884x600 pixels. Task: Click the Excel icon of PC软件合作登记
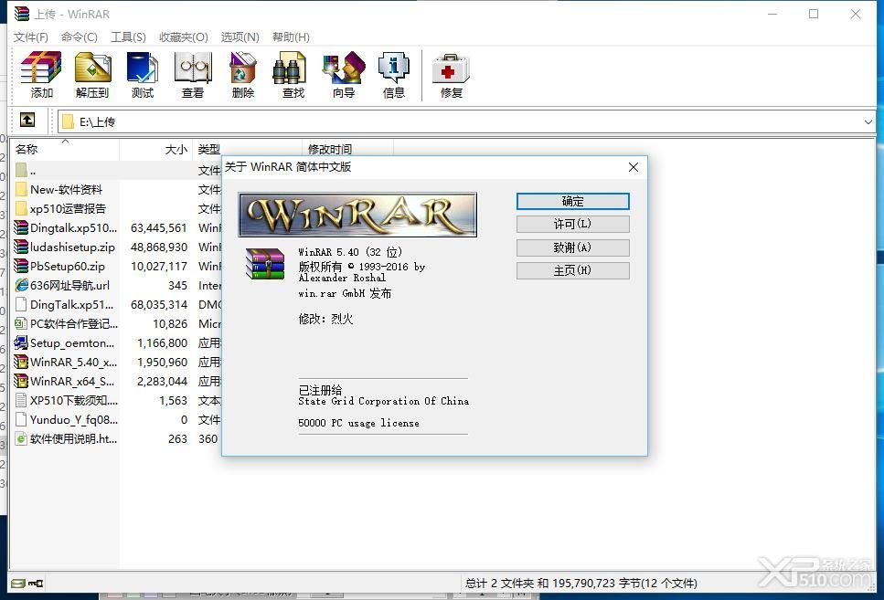coord(21,323)
